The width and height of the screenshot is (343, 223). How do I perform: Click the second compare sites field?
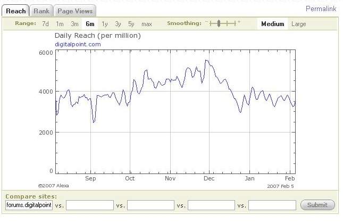click(90, 205)
